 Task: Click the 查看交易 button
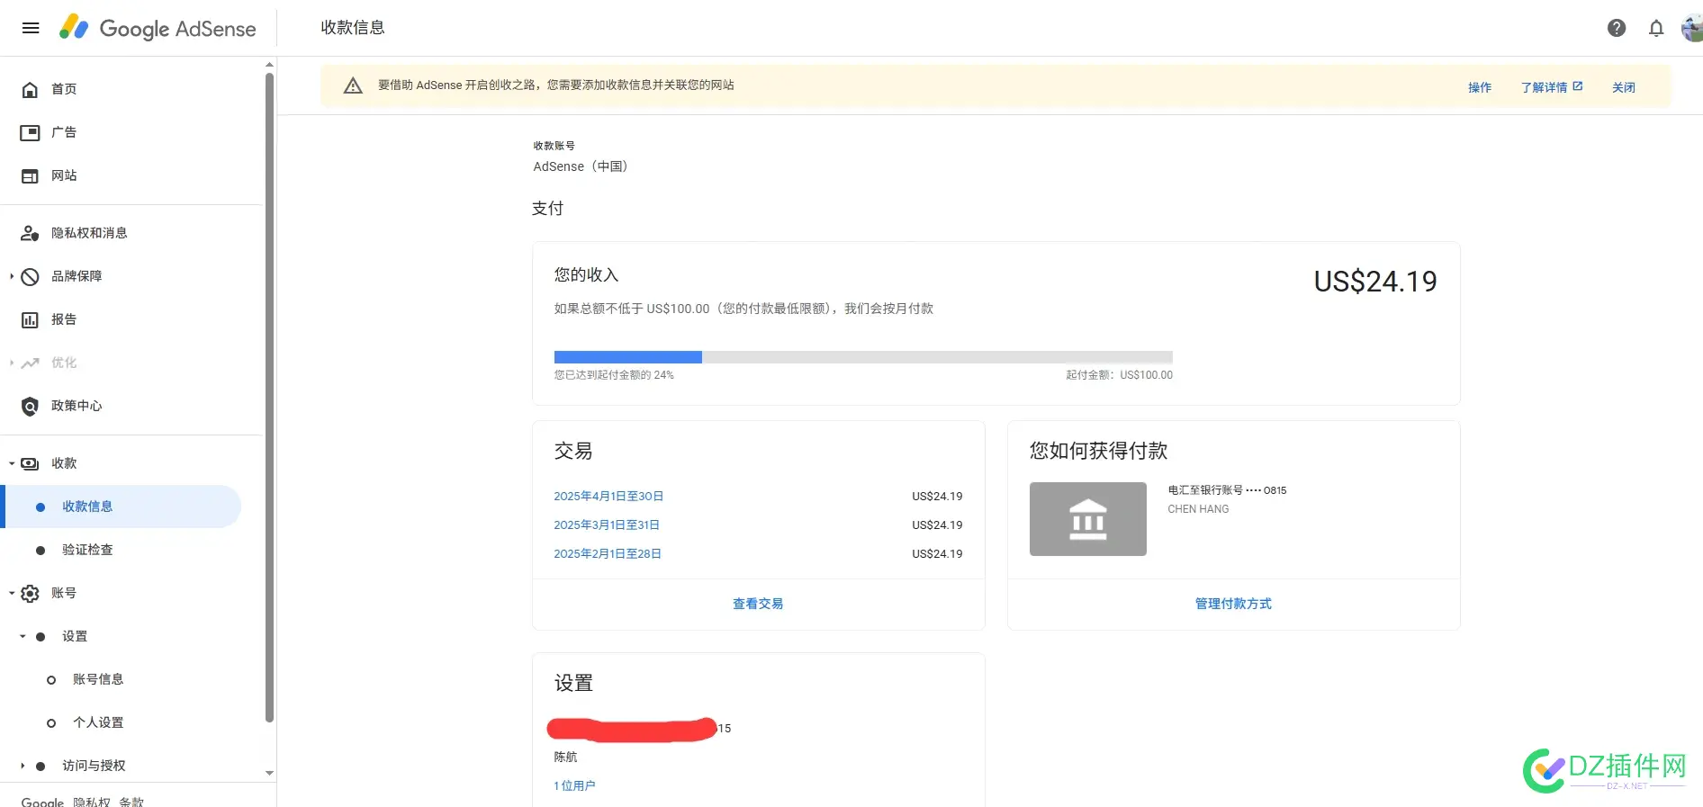(x=758, y=604)
